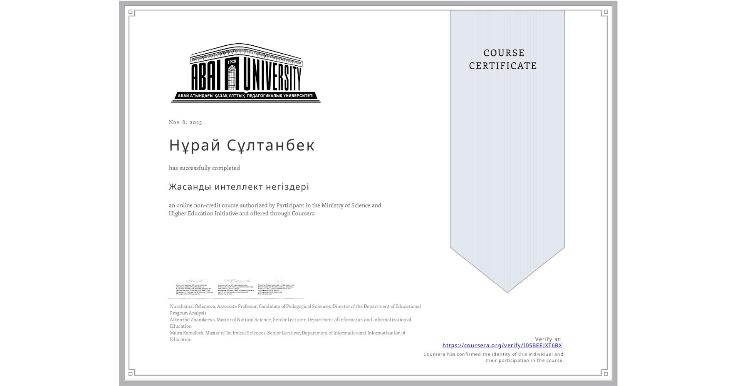Click the 'has successfully completed' text

tap(204, 168)
